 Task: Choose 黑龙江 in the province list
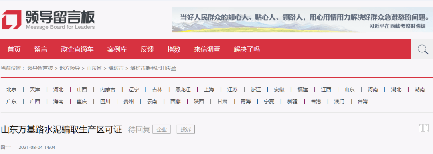point(183,90)
